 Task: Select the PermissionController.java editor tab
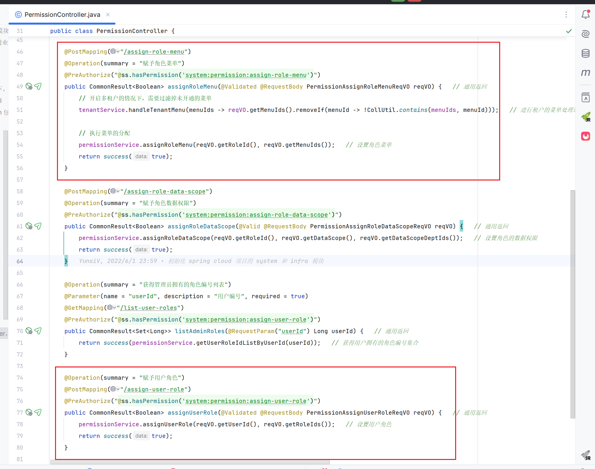point(62,15)
